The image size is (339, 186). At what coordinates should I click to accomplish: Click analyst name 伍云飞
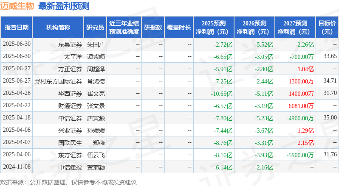(x=96, y=155)
